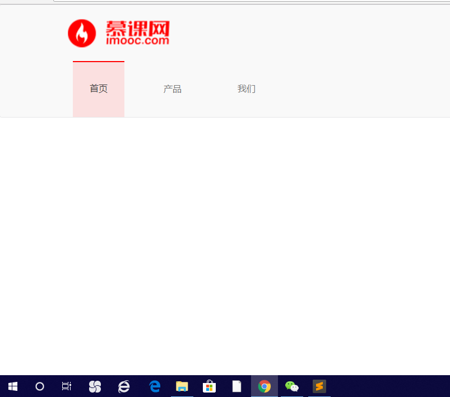This screenshot has height=397, width=450.
Task: Click the Cortana search circle on taskbar
Action: [39, 386]
